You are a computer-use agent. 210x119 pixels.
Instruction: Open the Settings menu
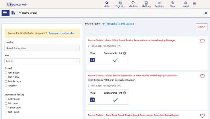pyautogui.click(x=159, y=4)
